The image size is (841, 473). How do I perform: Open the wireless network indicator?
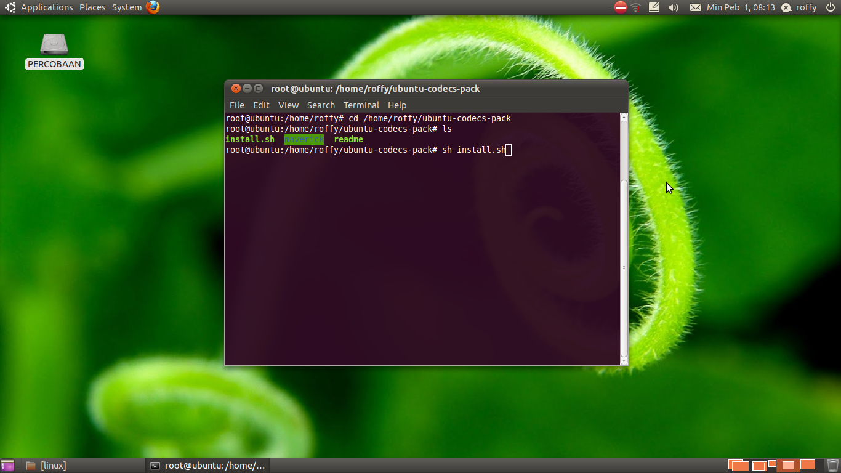click(636, 7)
